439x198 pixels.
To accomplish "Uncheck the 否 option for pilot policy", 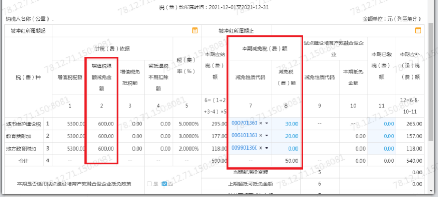I will (x=164, y=184).
